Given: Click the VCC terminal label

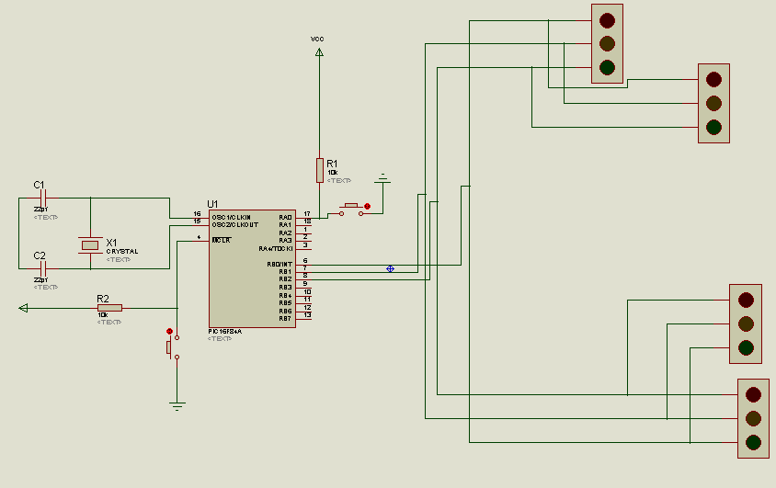Looking at the screenshot, I should pos(317,40).
